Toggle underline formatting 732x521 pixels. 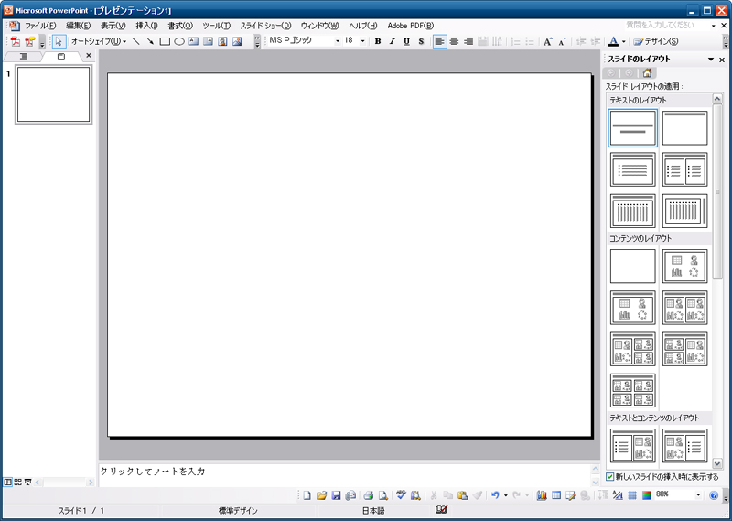coord(406,41)
